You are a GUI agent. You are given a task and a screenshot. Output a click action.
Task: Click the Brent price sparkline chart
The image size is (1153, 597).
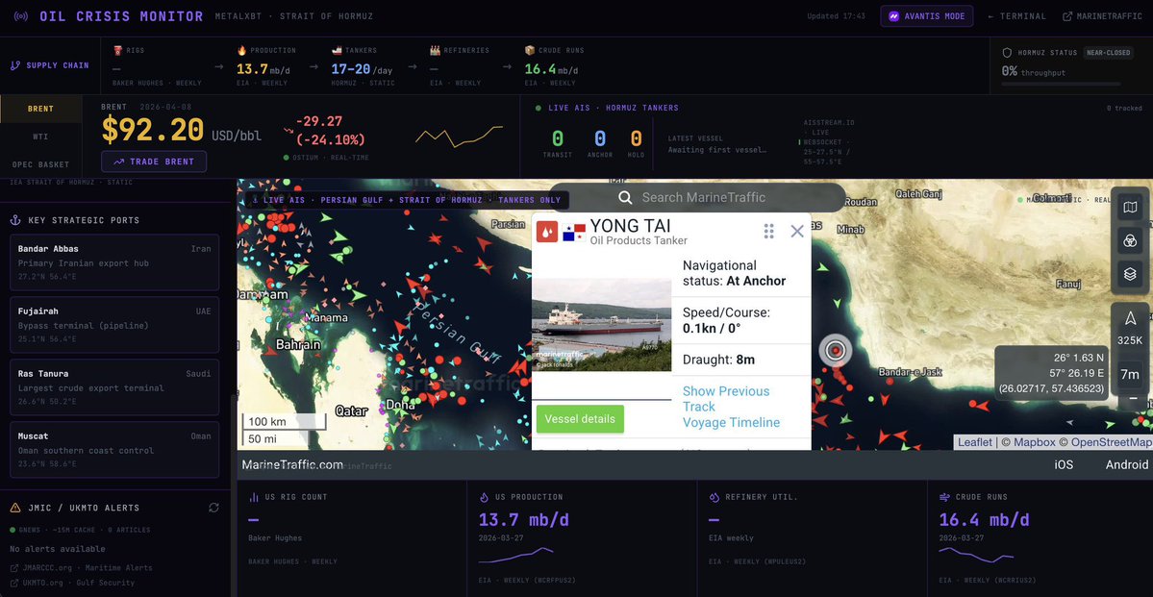(459, 136)
